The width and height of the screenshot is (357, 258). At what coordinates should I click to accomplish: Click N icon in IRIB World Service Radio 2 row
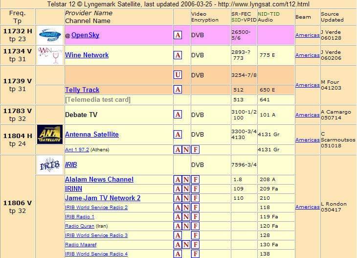click(x=186, y=208)
